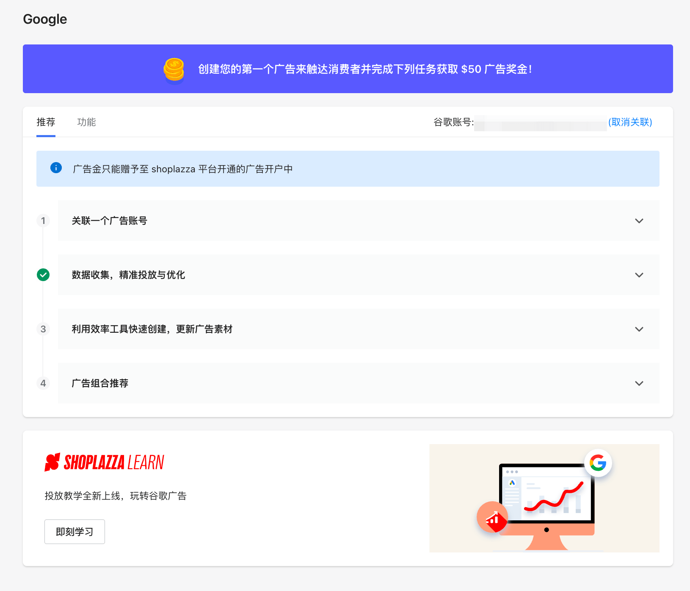
Task: Click the 投放教学全新上线 text
Action: tap(116, 496)
